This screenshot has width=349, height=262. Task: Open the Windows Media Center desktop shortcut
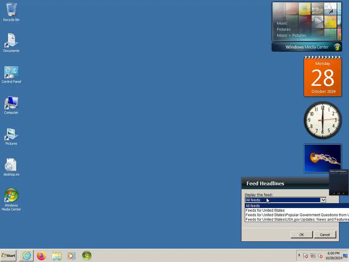coord(11,200)
